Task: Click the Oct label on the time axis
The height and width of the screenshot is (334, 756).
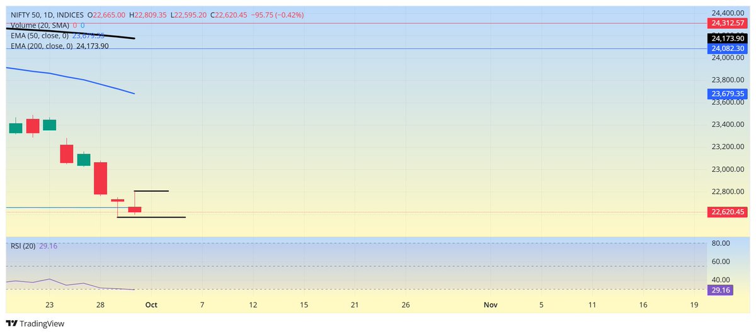Action: (x=151, y=304)
